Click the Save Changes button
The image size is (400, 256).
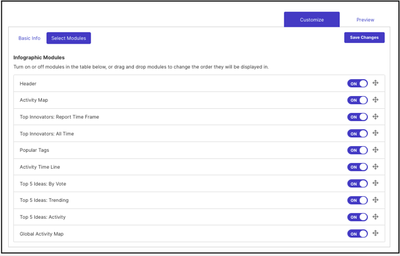[x=365, y=37]
